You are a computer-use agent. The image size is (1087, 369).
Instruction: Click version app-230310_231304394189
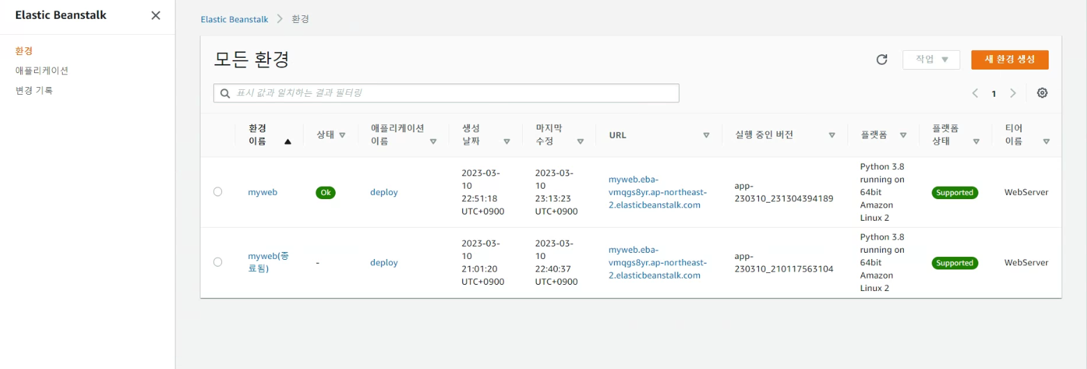(x=783, y=192)
